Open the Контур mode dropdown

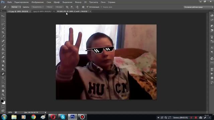click(x=16, y=7)
